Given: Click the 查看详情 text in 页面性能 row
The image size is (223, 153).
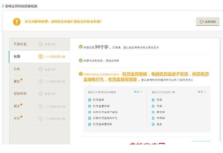Looking at the screenshot, I should click(50, 44).
